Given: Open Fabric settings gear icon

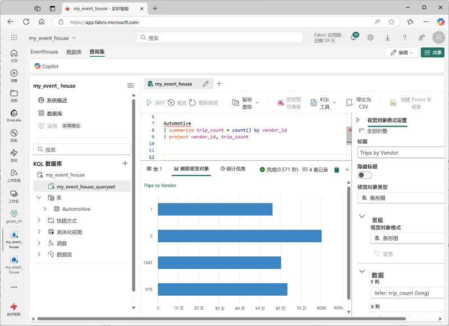Looking at the screenshot, I should click(370, 38).
